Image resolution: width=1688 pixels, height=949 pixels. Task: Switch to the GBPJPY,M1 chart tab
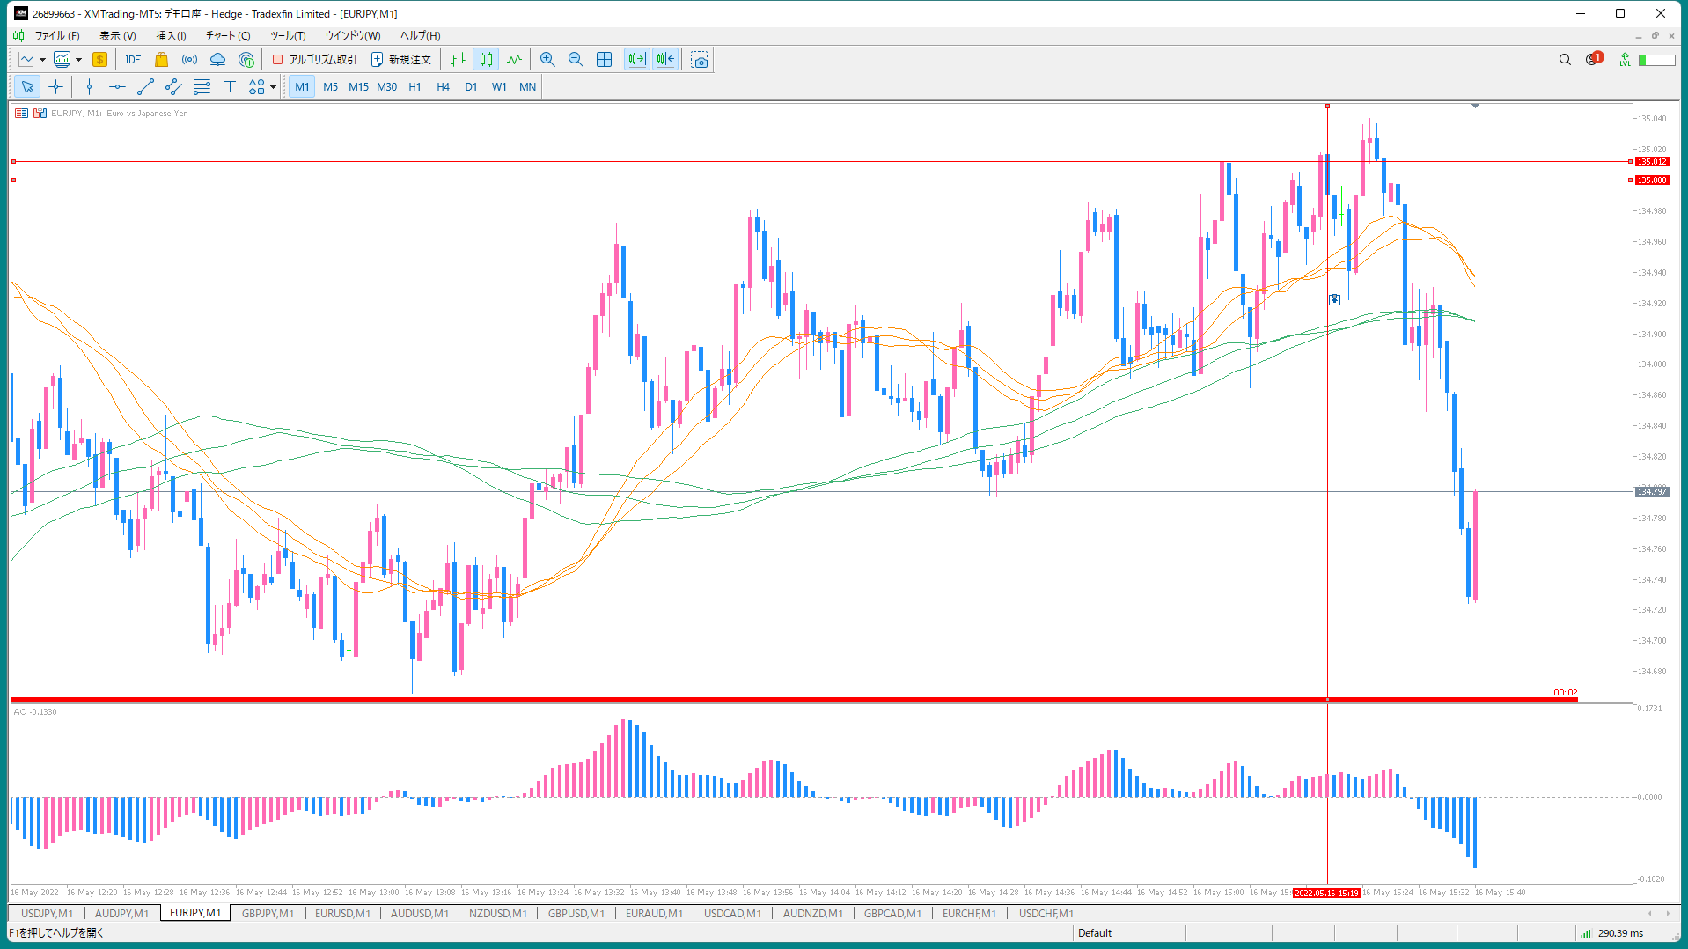[268, 913]
